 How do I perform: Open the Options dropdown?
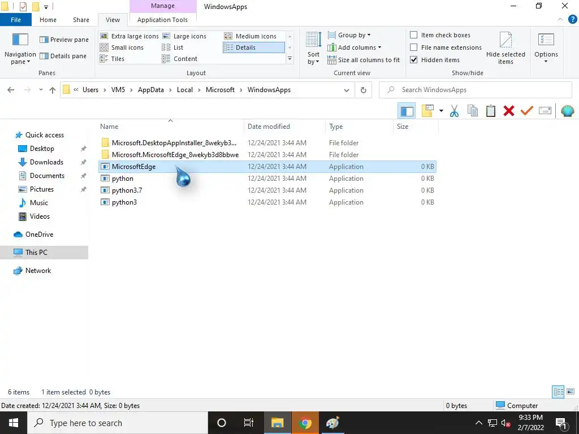tap(546, 49)
